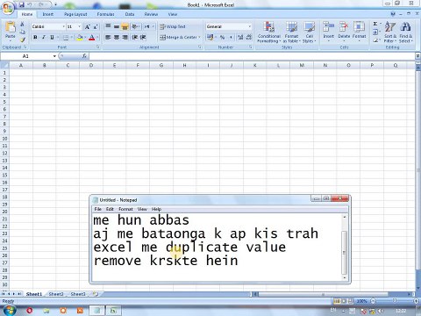Expand Merge & Center options arrow

[200, 37]
